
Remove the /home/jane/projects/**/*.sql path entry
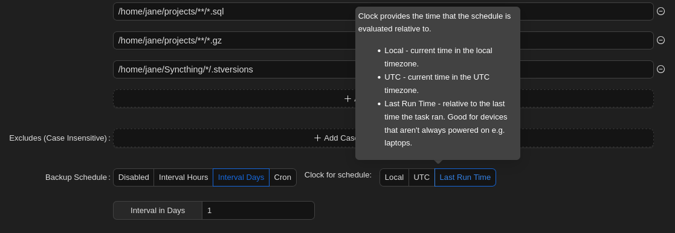click(x=660, y=11)
